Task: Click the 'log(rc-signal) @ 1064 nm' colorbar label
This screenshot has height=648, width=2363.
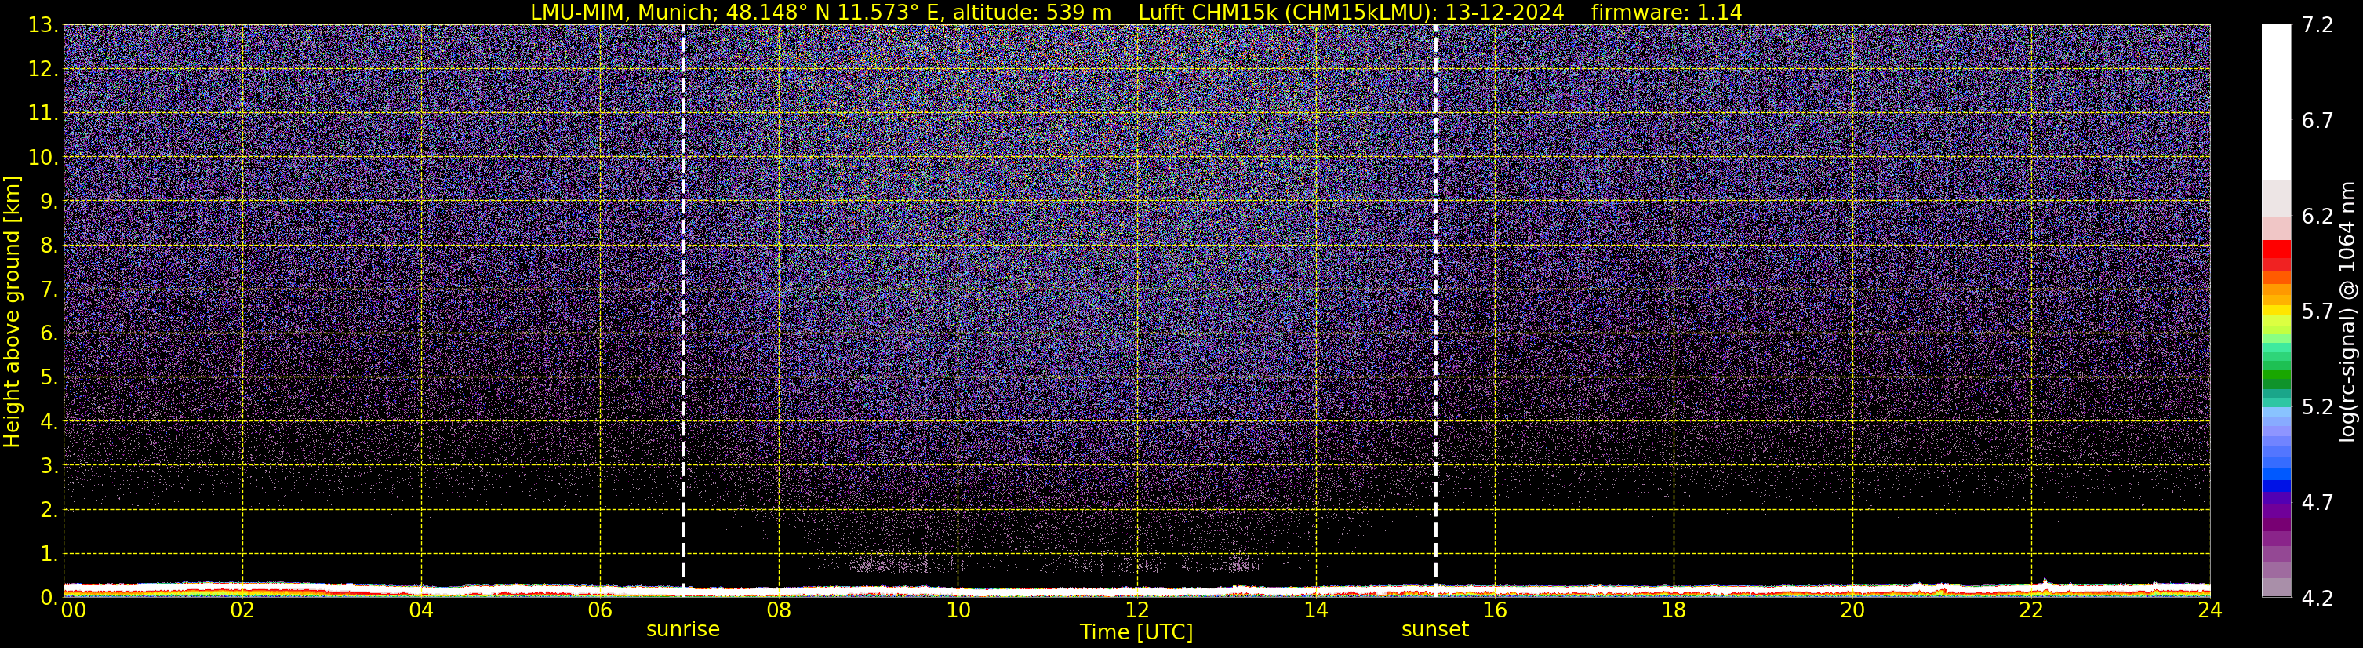Action: 2347,311
